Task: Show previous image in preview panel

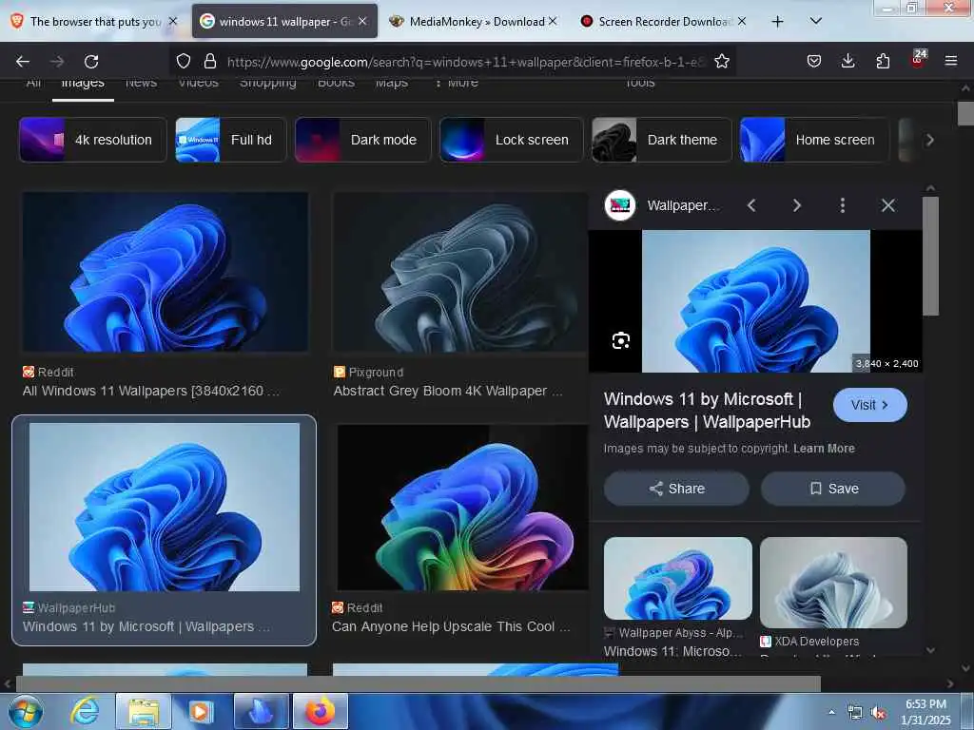Action: 751,205
